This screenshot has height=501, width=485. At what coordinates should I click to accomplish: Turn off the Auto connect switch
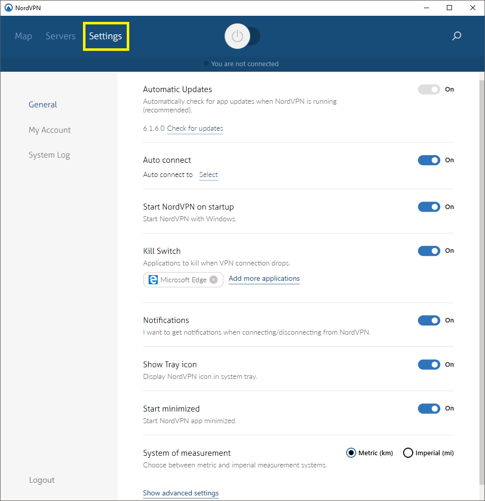coord(429,160)
